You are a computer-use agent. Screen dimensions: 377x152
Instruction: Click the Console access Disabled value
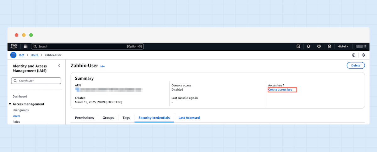pos(177,90)
